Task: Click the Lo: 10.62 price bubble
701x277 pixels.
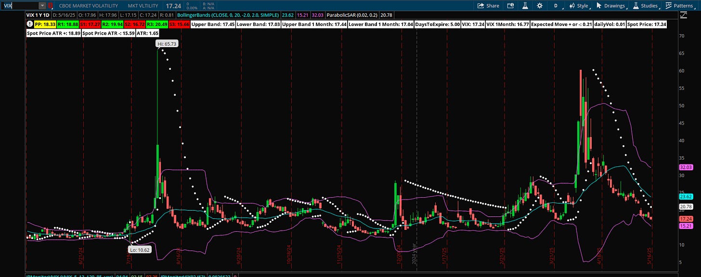Action: coord(139,249)
